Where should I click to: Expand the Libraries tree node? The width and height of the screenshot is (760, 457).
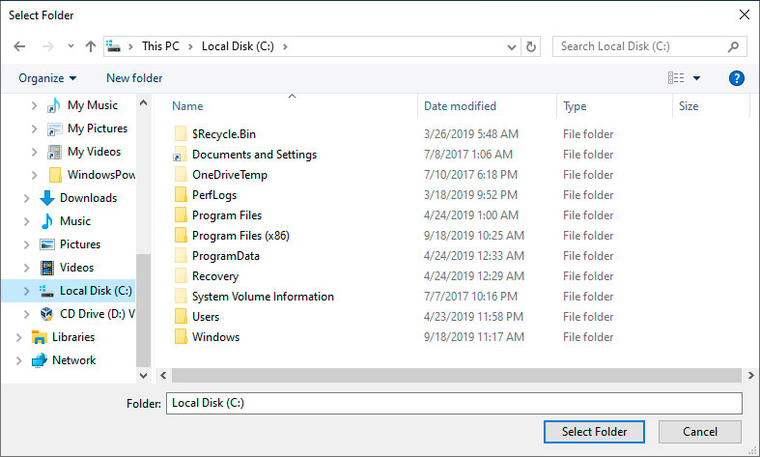click(18, 337)
